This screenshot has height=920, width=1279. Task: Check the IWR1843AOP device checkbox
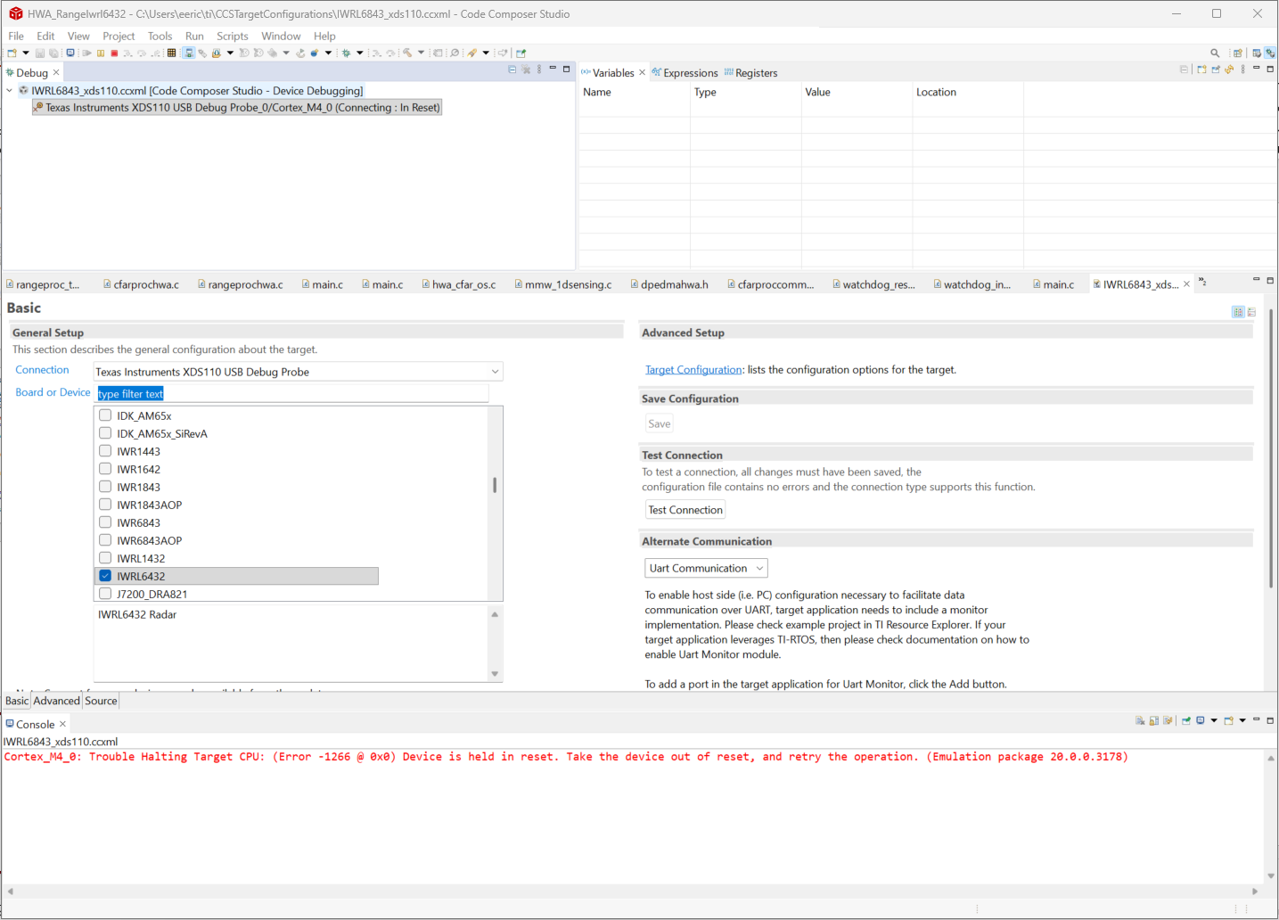coord(105,505)
